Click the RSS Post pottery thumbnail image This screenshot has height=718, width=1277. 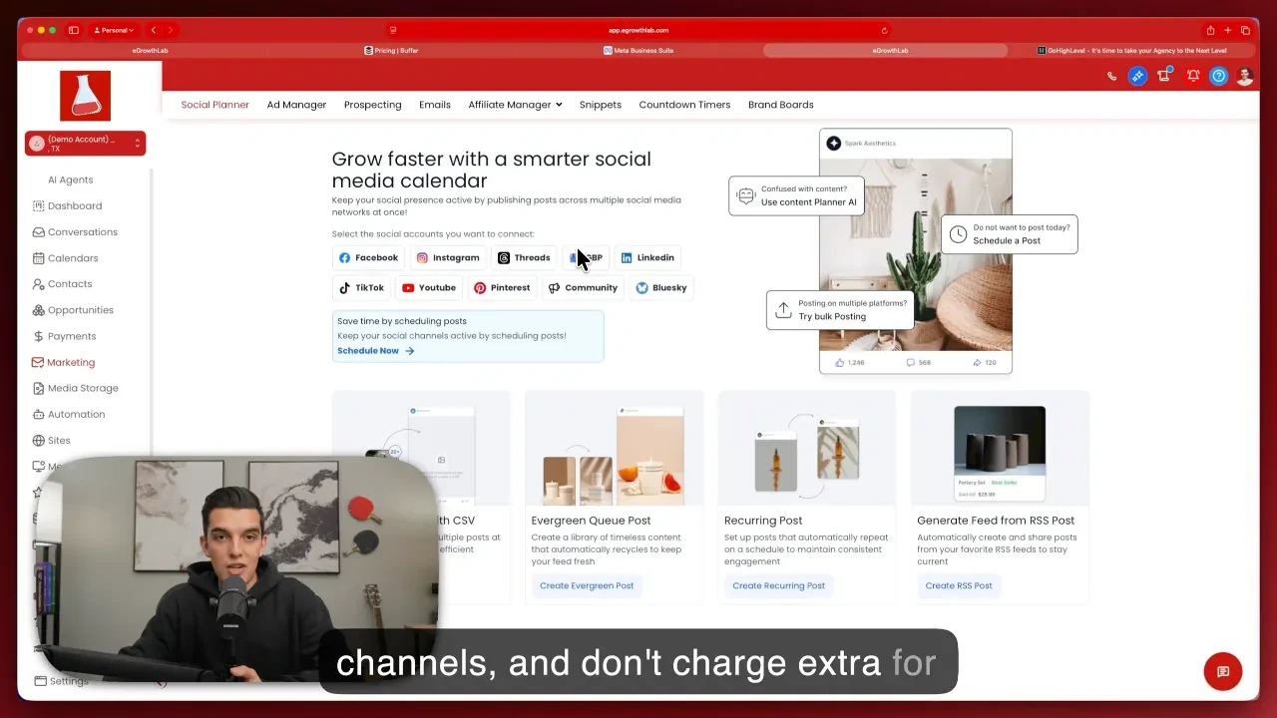tap(1000, 454)
